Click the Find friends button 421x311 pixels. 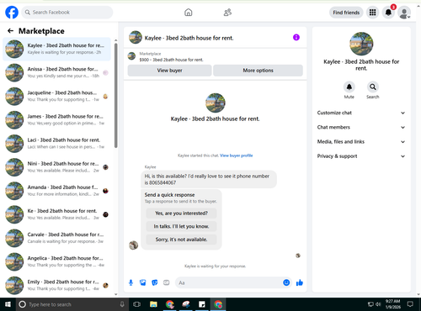346,13
